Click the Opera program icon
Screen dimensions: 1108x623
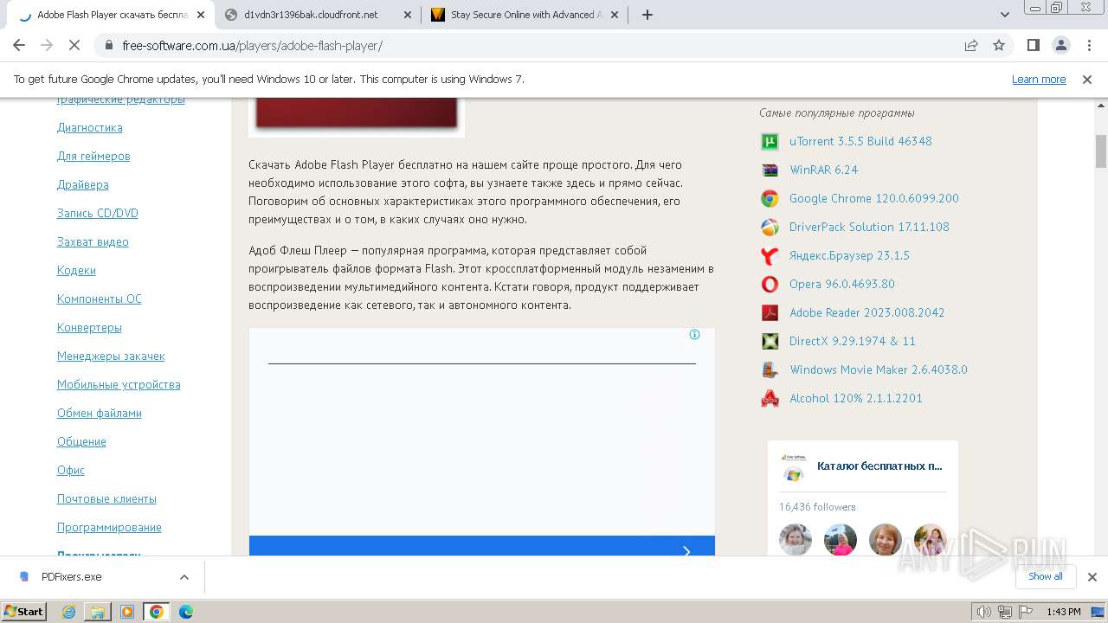(x=770, y=285)
